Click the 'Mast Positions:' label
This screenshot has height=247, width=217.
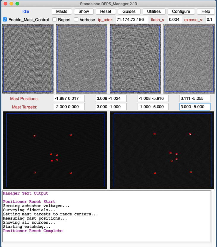click(24, 99)
